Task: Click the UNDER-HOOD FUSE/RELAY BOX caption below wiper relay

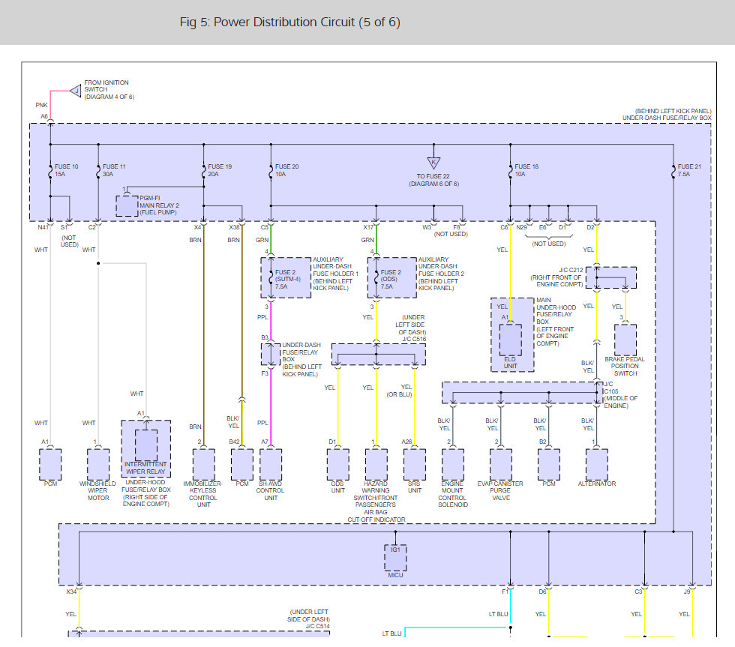Action: [145, 493]
